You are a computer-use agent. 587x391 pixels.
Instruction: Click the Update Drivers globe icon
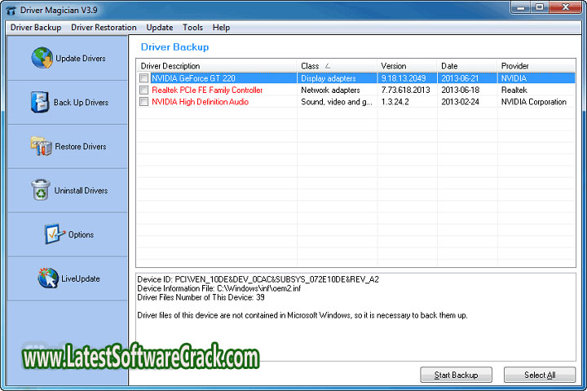tap(42, 58)
